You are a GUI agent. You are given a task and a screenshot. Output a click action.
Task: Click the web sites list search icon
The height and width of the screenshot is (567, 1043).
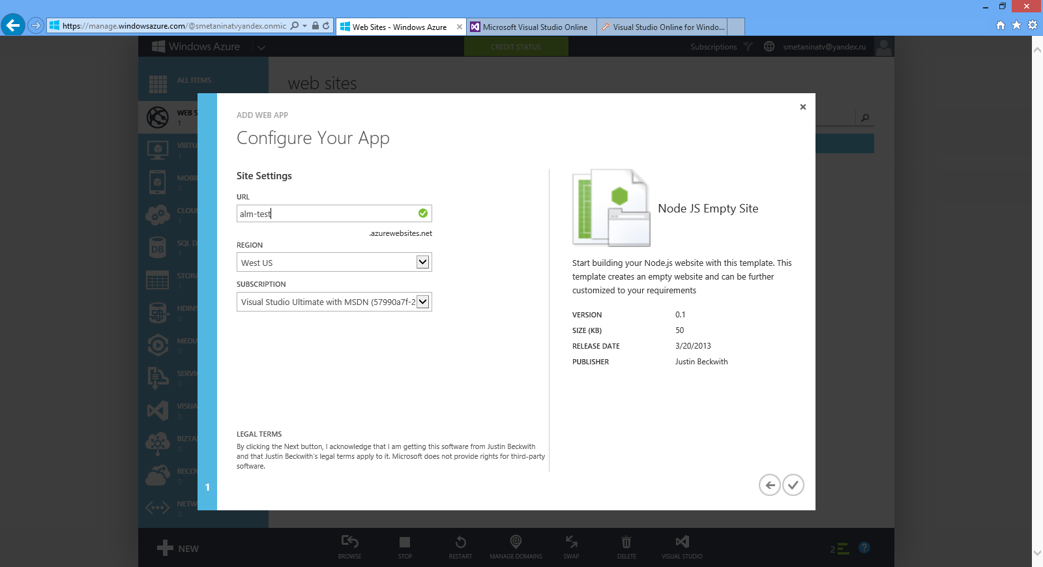[865, 118]
